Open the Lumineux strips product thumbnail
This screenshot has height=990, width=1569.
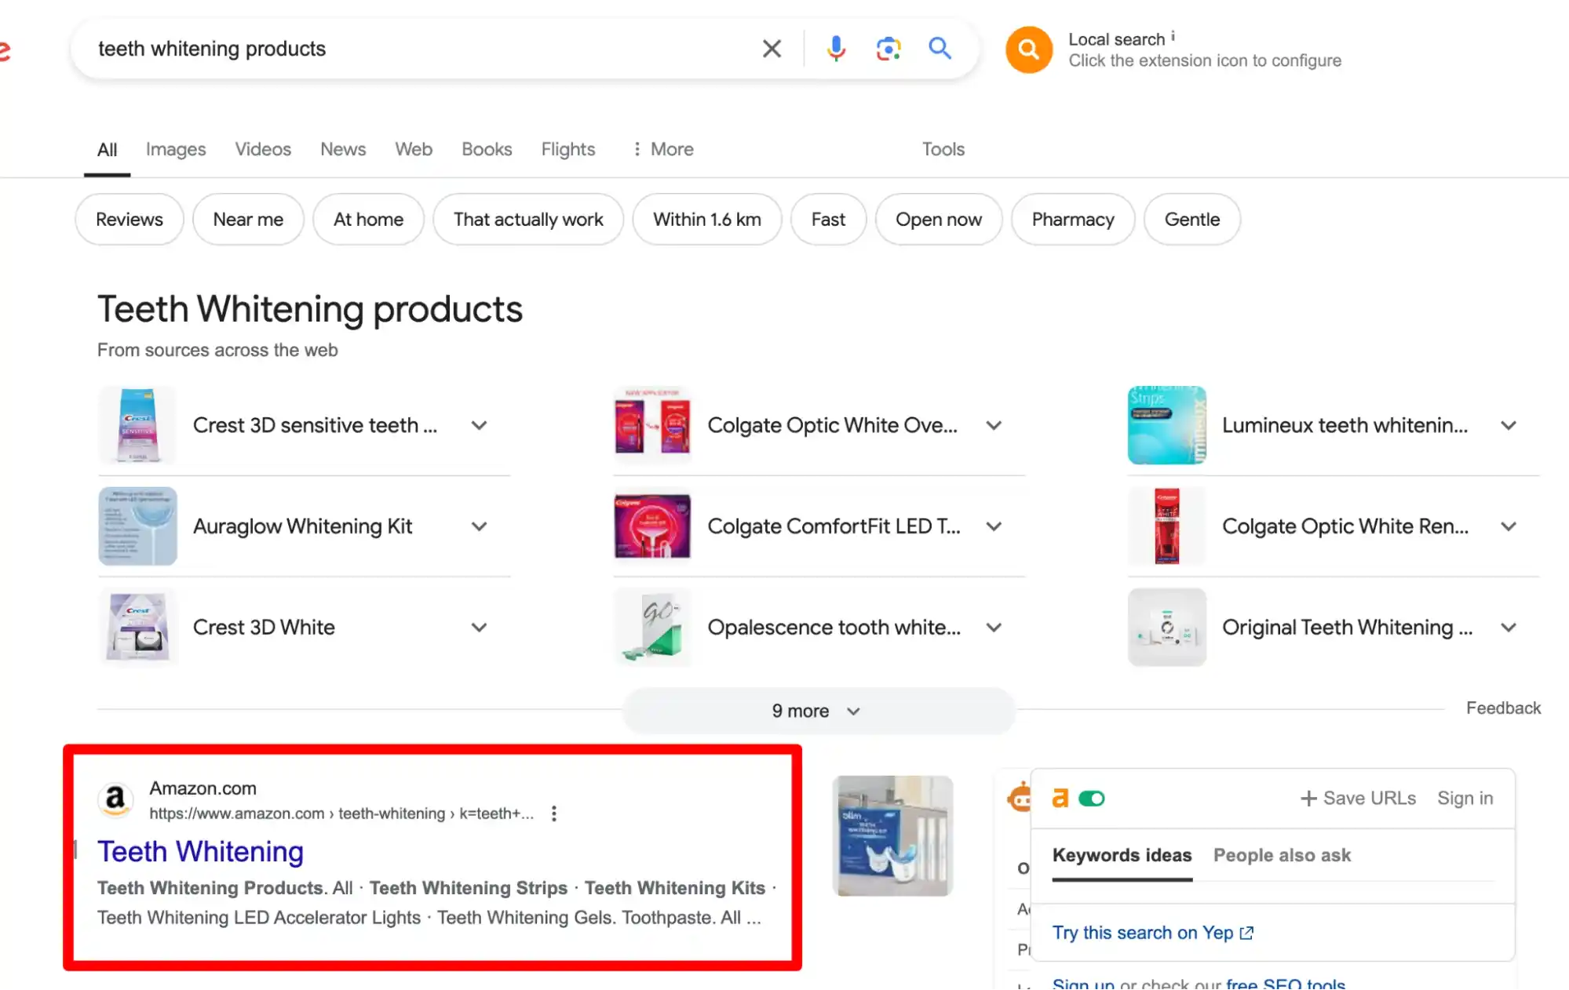(1166, 425)
